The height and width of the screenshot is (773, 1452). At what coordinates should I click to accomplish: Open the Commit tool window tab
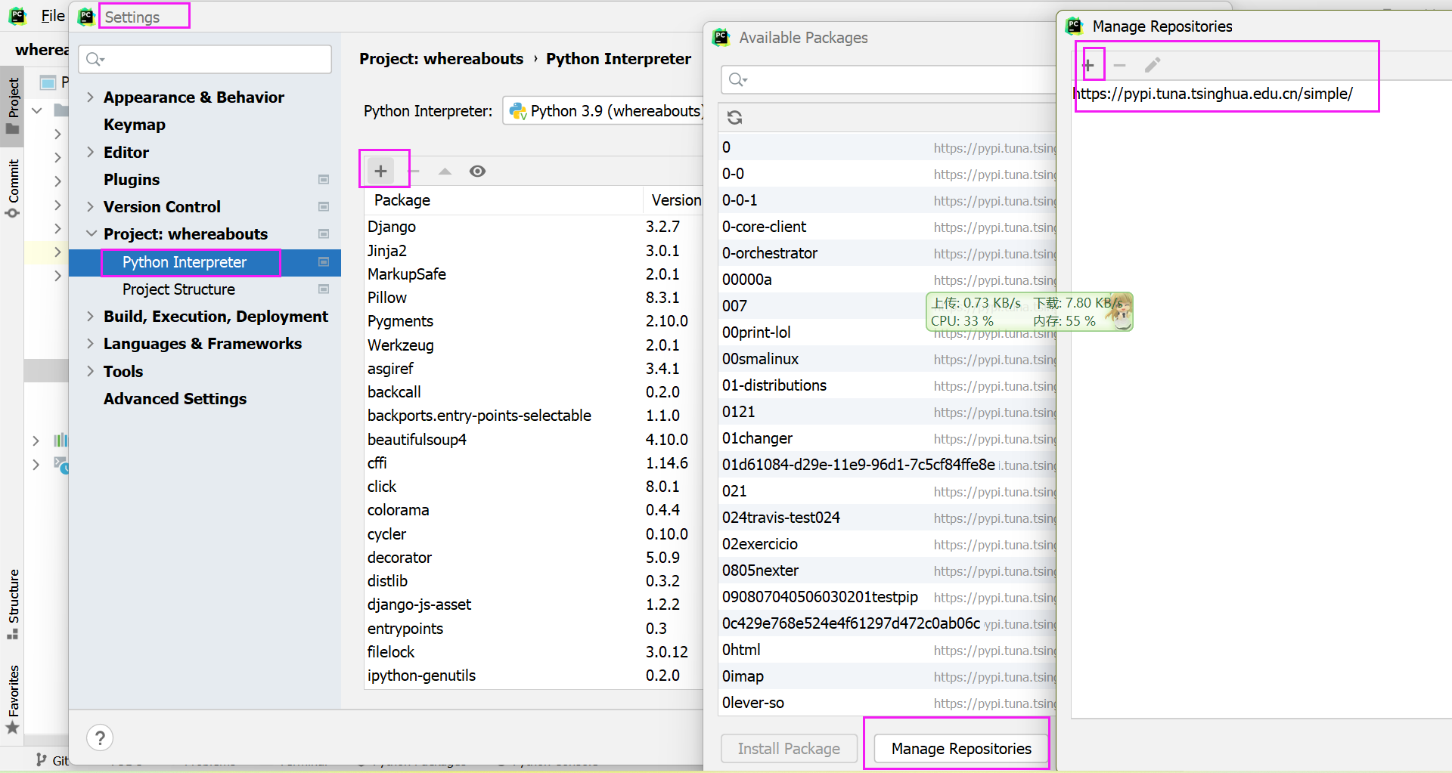click(13, 187)
